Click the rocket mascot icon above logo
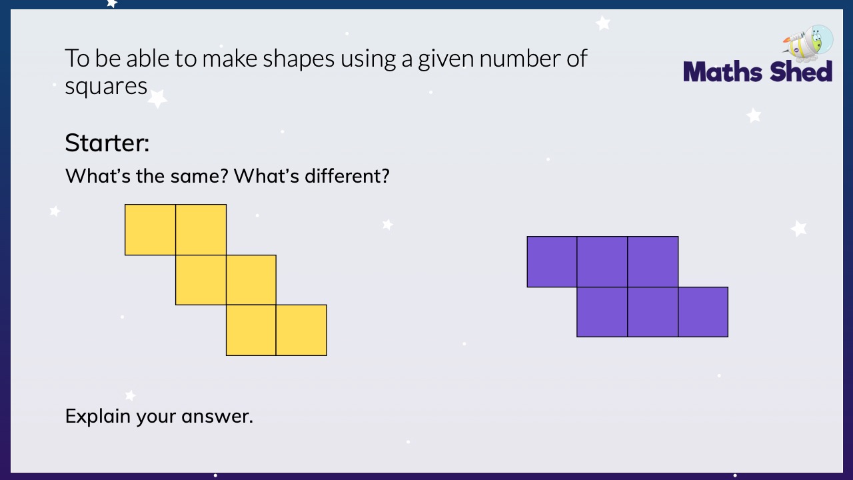Image resolution: width=853 pixels, height=480 pixels. pos(808,42)
